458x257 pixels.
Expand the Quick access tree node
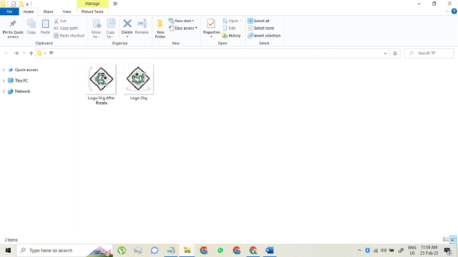pos(4,70)
